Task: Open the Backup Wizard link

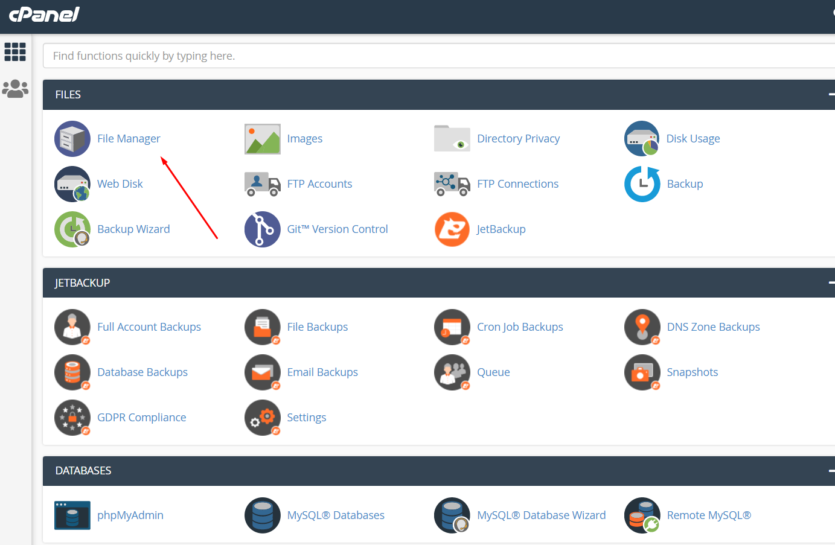Action: (x=133, y=229)
